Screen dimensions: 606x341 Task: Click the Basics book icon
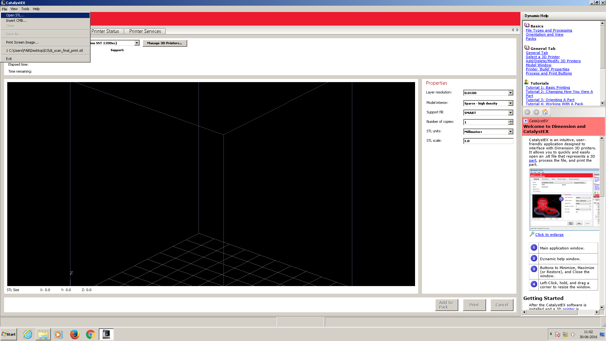point(527,25)
